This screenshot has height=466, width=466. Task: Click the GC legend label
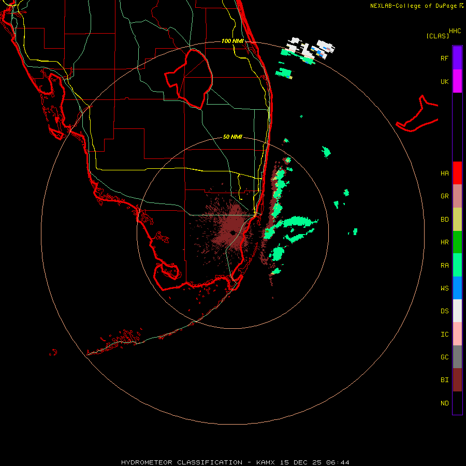point(444,357)
